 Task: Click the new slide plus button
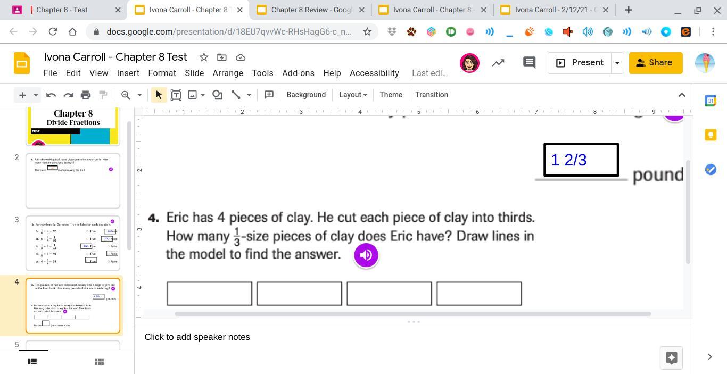pyautogui.click(x=22, y=95)
